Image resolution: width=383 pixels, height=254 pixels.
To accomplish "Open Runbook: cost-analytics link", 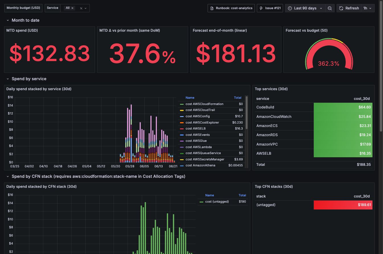I will pos(231,8).
